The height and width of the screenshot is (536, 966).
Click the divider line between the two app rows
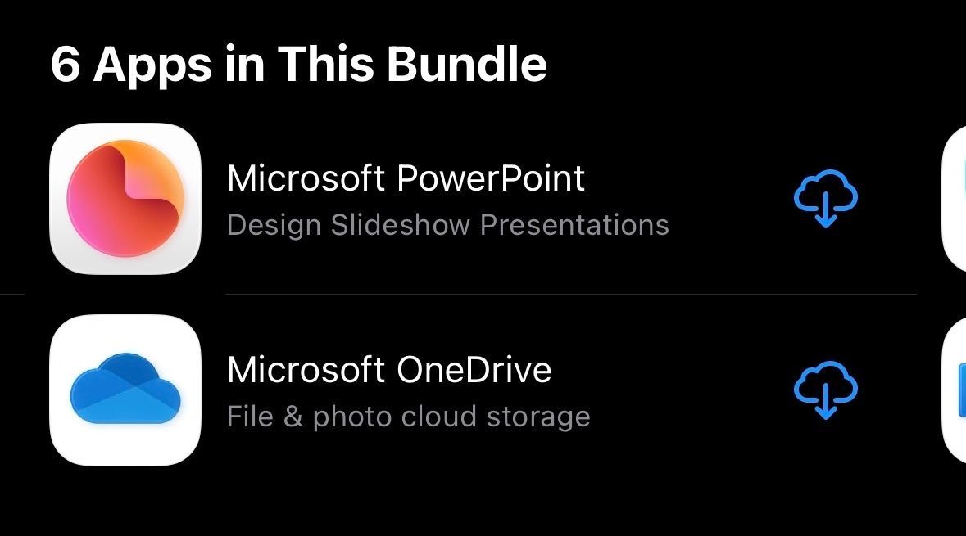coord(570,294)
